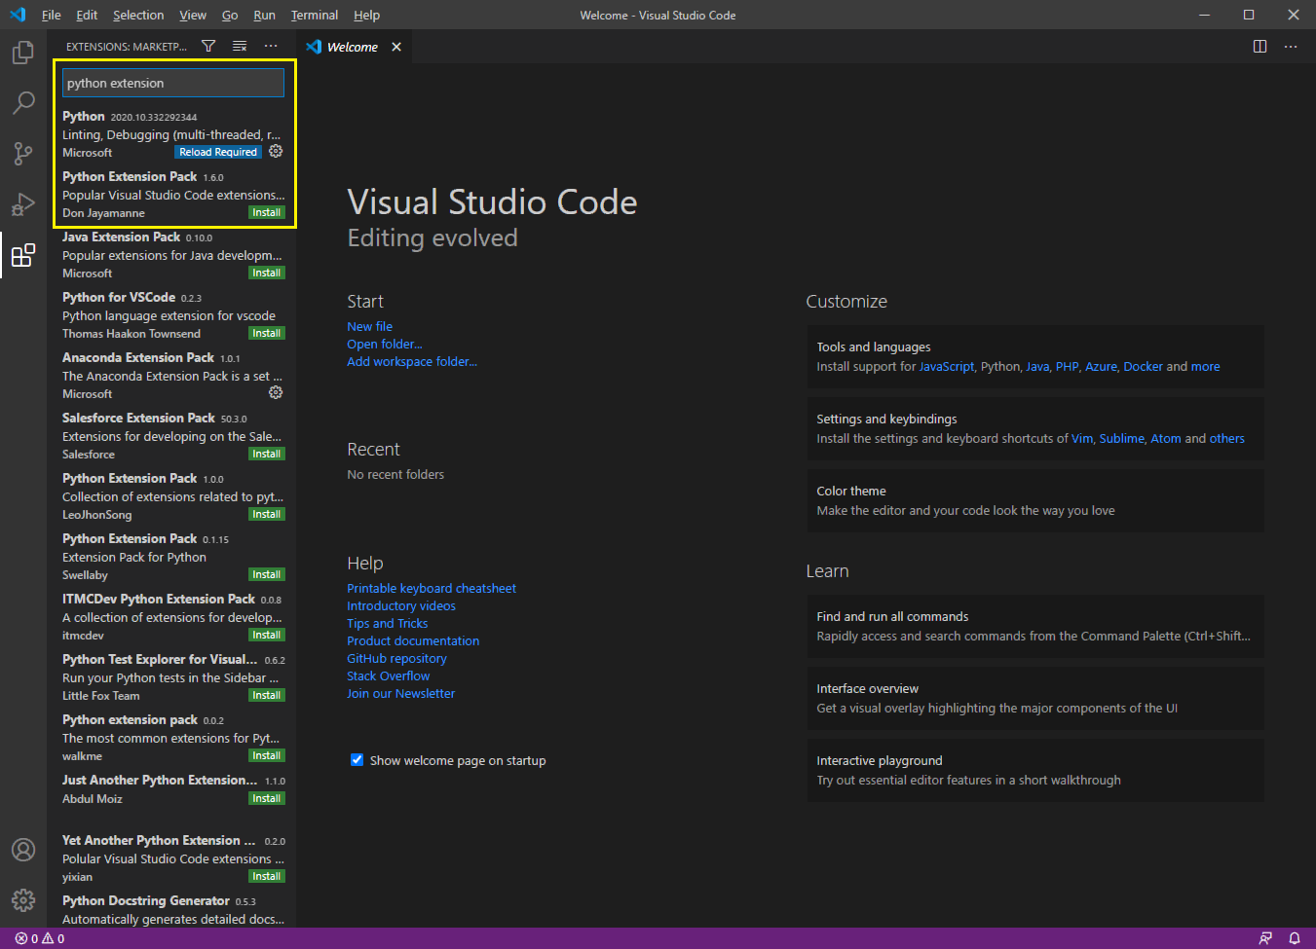Select Python Docstring Generator extension entry
Image resolution: width=1316 pixels, height=949 pixels.
click(x=173, y=910)
